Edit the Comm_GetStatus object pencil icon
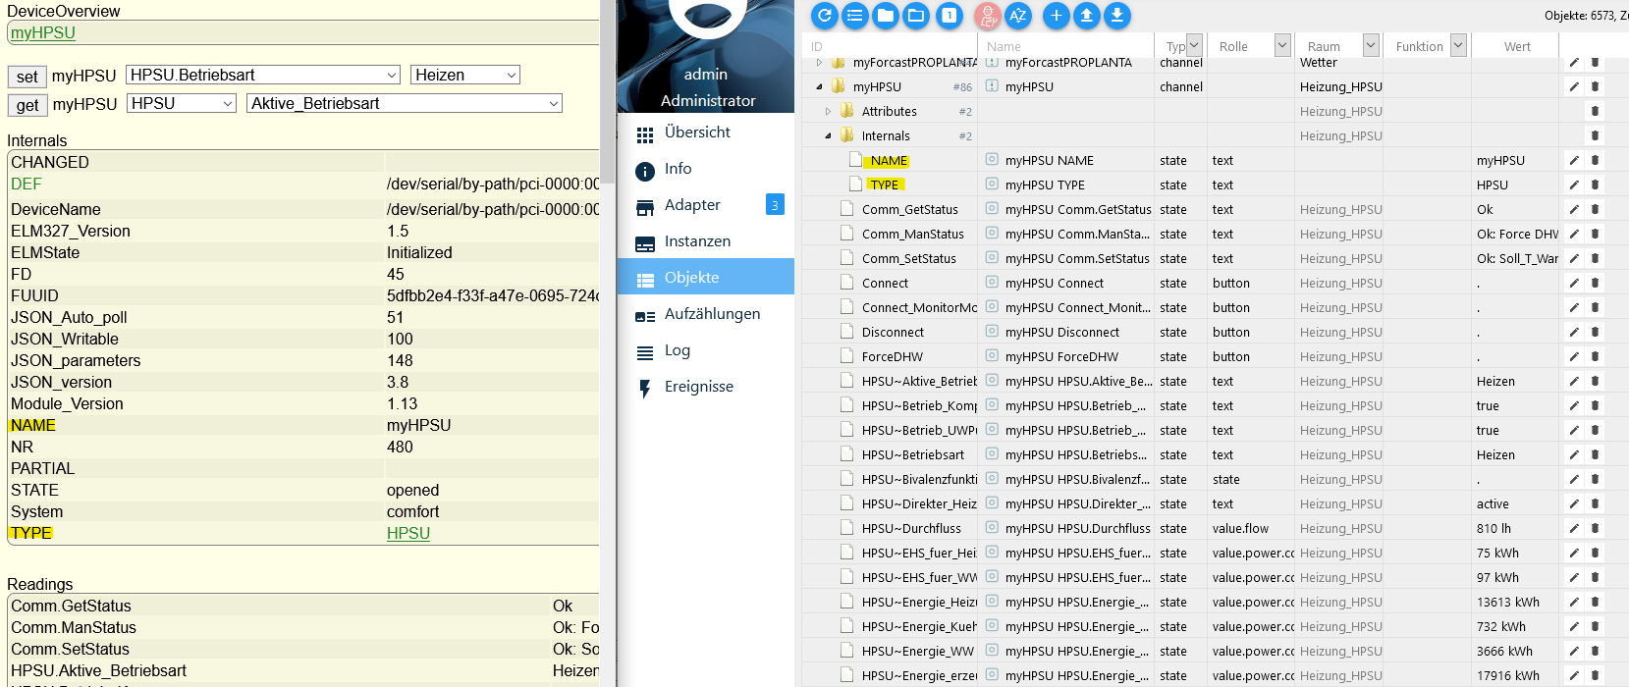The image size is (1629, 687). (x=1574, y=209)
